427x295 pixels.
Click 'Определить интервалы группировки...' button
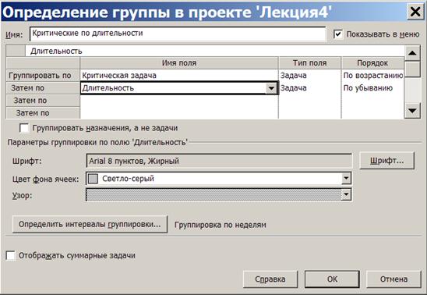pos(90,225)
